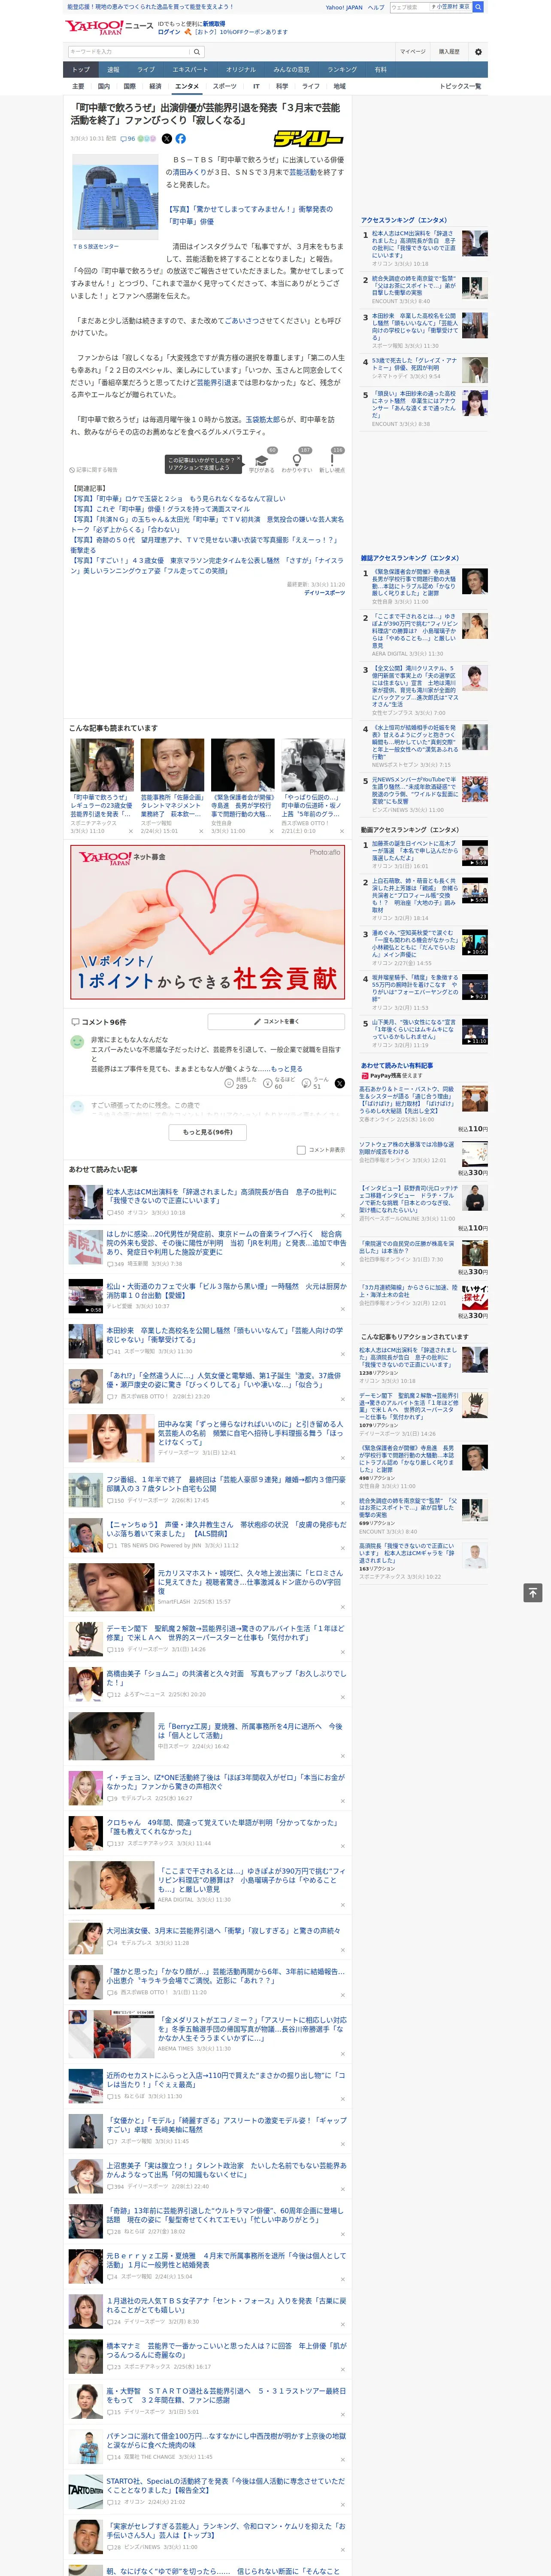This screenshot has width=551, height=2576.
Task: Toggle コメント非表示 checkbox
Action: coord(301,1150)
